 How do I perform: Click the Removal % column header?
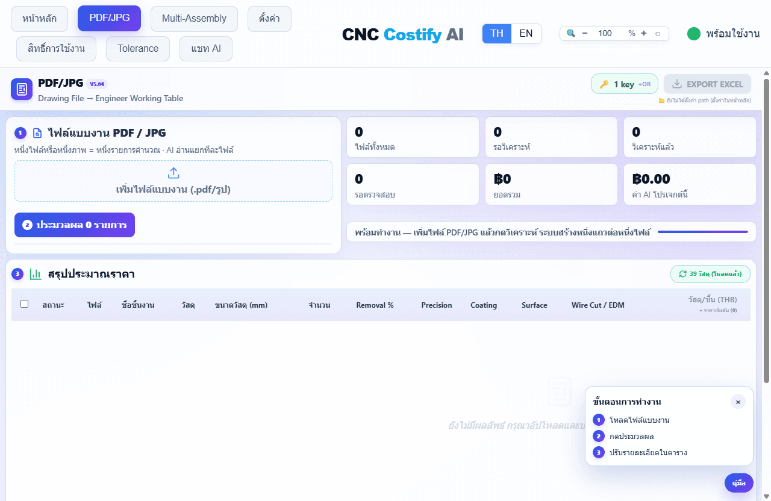375,305
